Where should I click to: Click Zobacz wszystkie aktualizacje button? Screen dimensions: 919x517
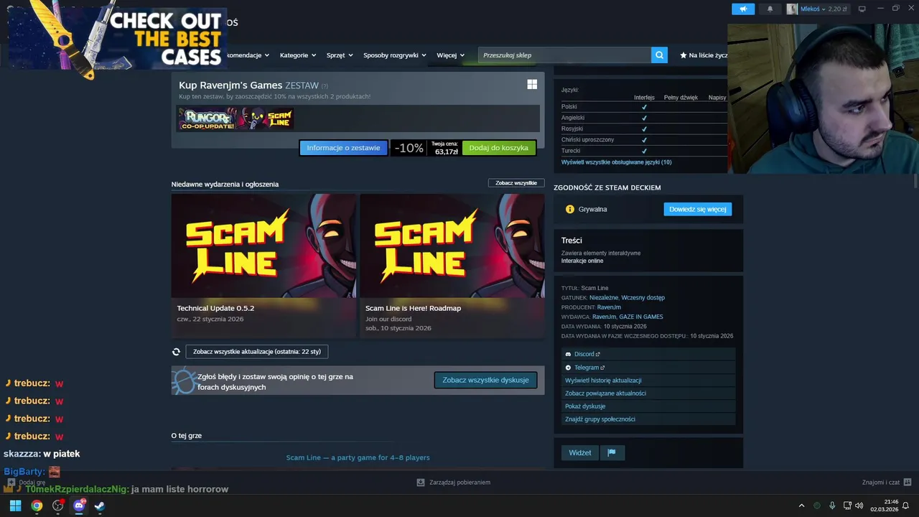pos(257,352)
